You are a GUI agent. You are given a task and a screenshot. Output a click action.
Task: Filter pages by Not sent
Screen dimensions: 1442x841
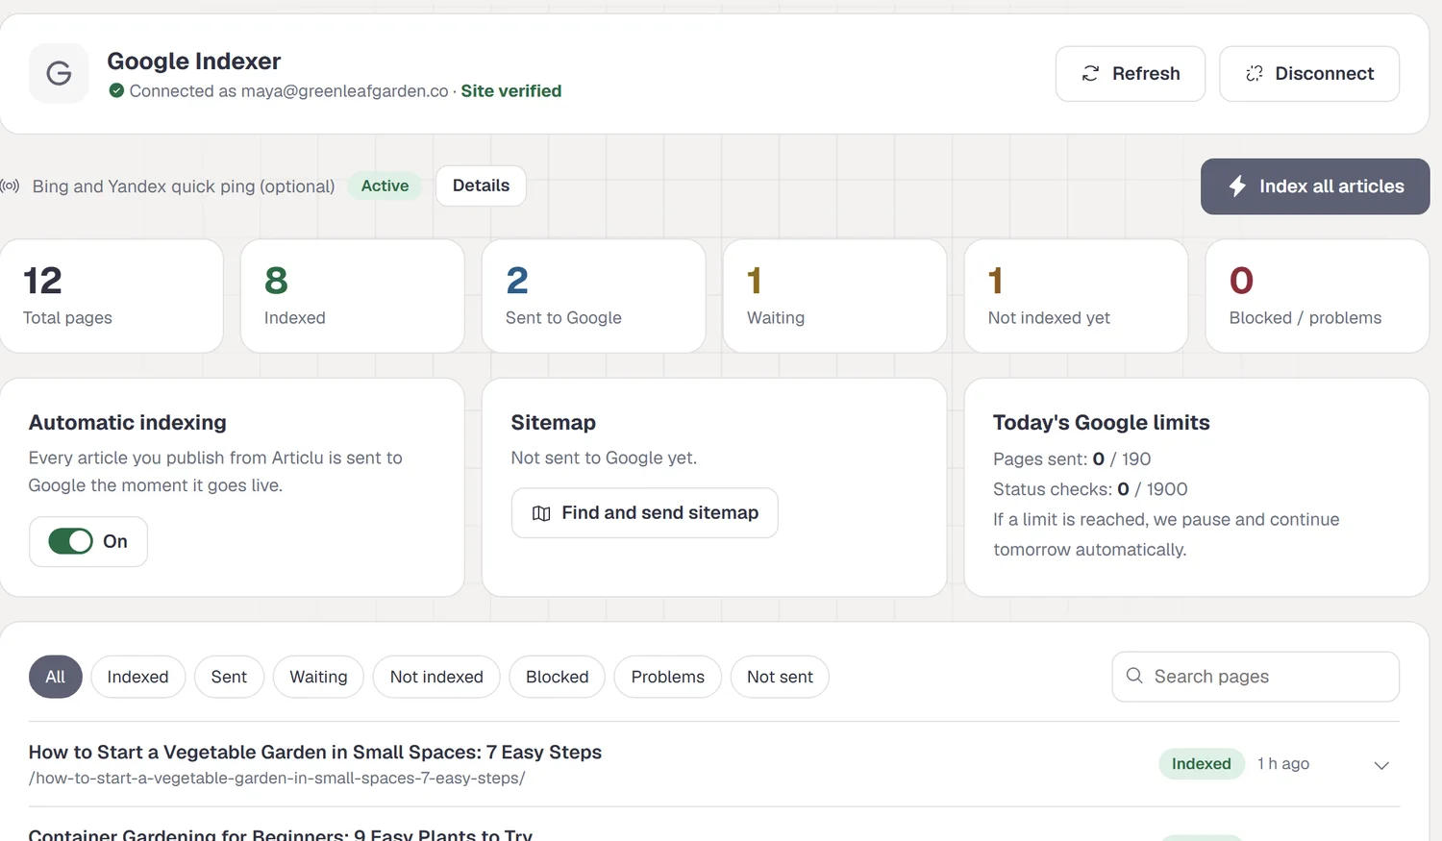[780, 677]
